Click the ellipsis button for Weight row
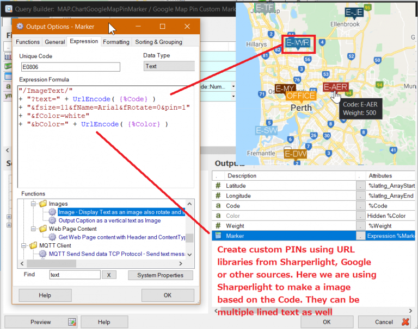418x329 pixels. pyautogui.click(x=360, y=226)
